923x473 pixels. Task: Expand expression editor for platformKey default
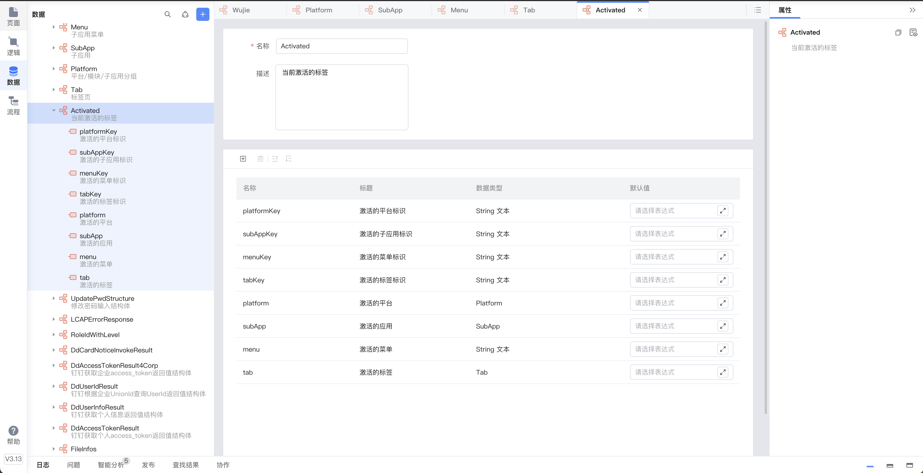(723, 210)
